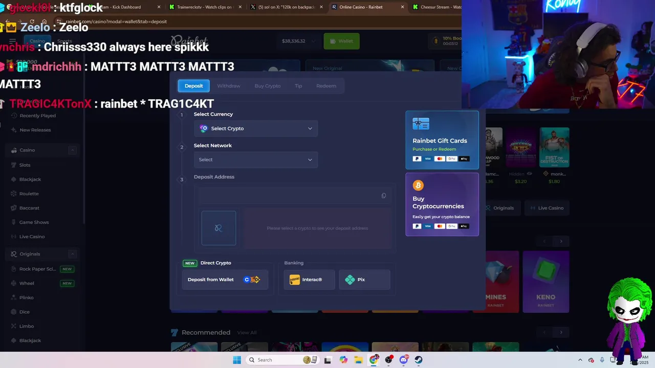Open Task View on the taskbar
This screenshot has width=655, height=368.
point(327,360)
